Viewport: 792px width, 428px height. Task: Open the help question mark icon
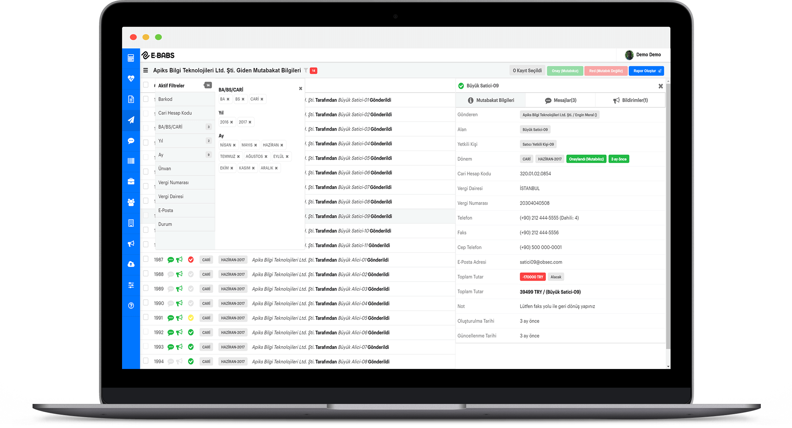click(x=131, y=306)
